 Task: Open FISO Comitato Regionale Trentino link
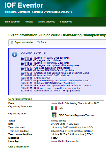[x=76, y=115]
